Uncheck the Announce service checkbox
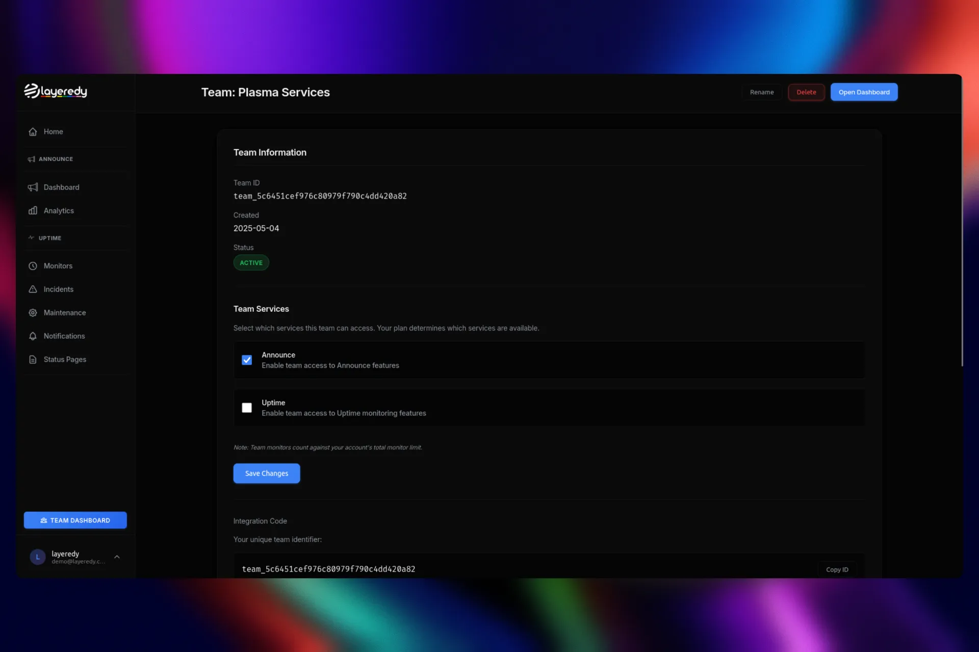 [247, 360]
